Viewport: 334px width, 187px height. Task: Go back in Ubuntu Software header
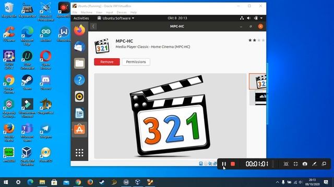pos(93,26)
